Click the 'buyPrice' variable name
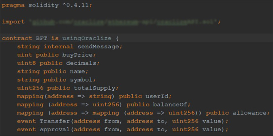273x136 pixels. [x=77, y=55]
